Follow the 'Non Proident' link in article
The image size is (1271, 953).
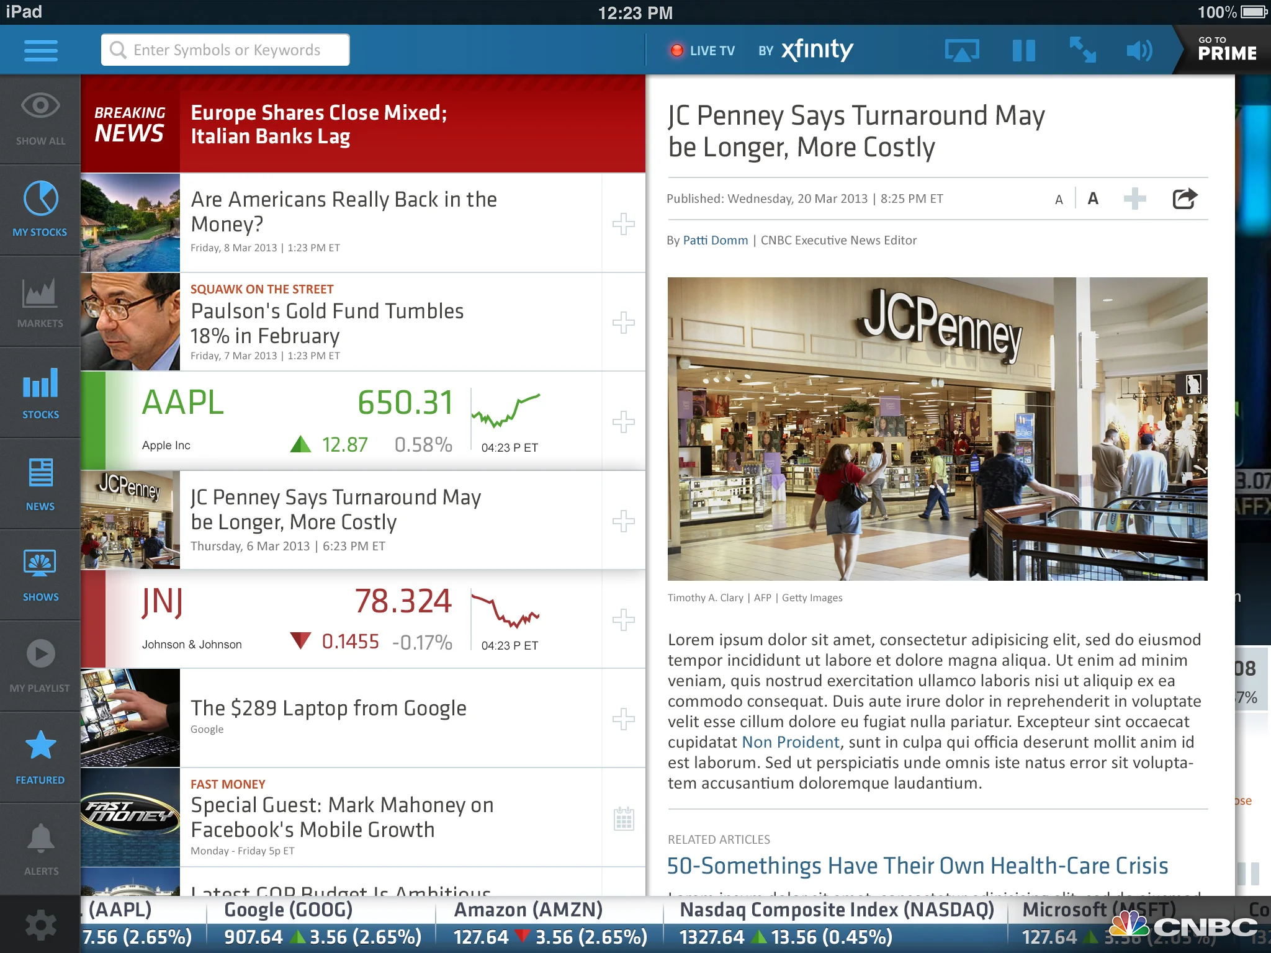click(791, 742)
